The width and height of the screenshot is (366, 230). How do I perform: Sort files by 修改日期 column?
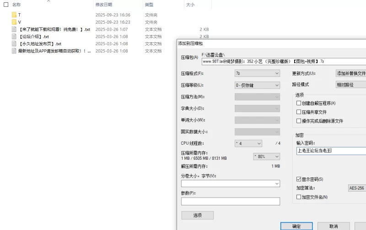pos(103,5)
